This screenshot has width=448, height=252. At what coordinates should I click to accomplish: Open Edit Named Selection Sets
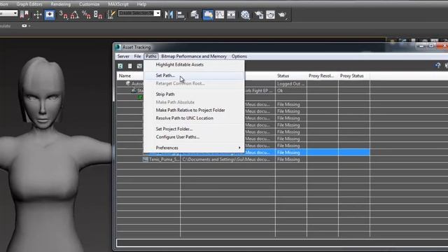(x=111, y=15)
